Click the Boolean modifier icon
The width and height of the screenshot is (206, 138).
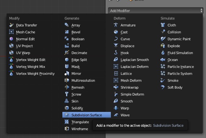pyautogui.click(x=67, y=39)
